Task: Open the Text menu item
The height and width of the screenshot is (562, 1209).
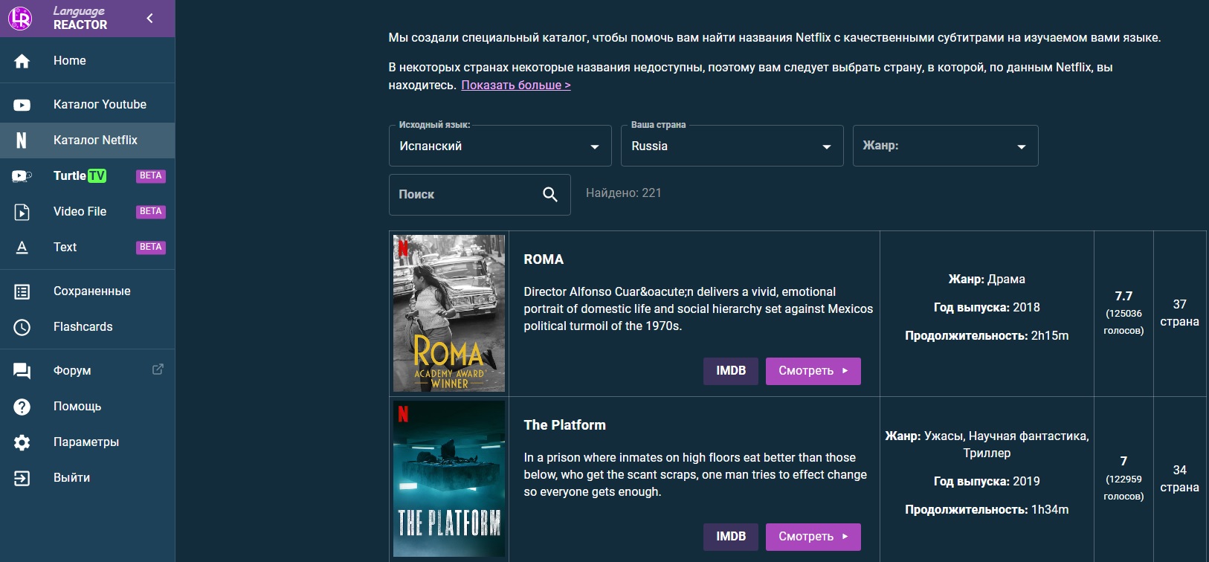Action: click(88, 248)
